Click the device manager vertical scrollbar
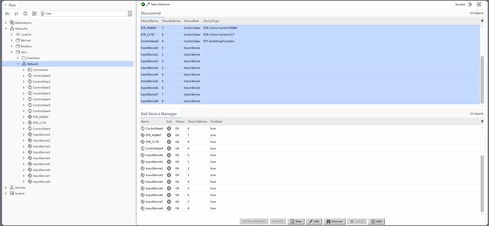Screen dimensions: 489x226 (482, 184)
